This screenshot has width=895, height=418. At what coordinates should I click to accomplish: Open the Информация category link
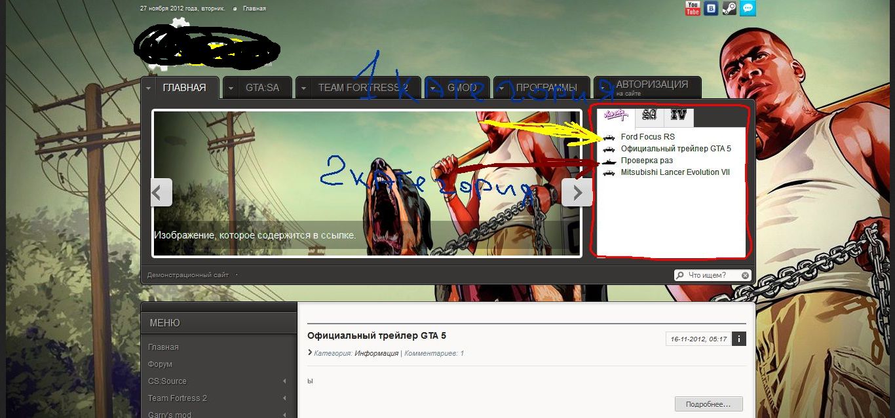pyautogui.click(x=377, y=353)
